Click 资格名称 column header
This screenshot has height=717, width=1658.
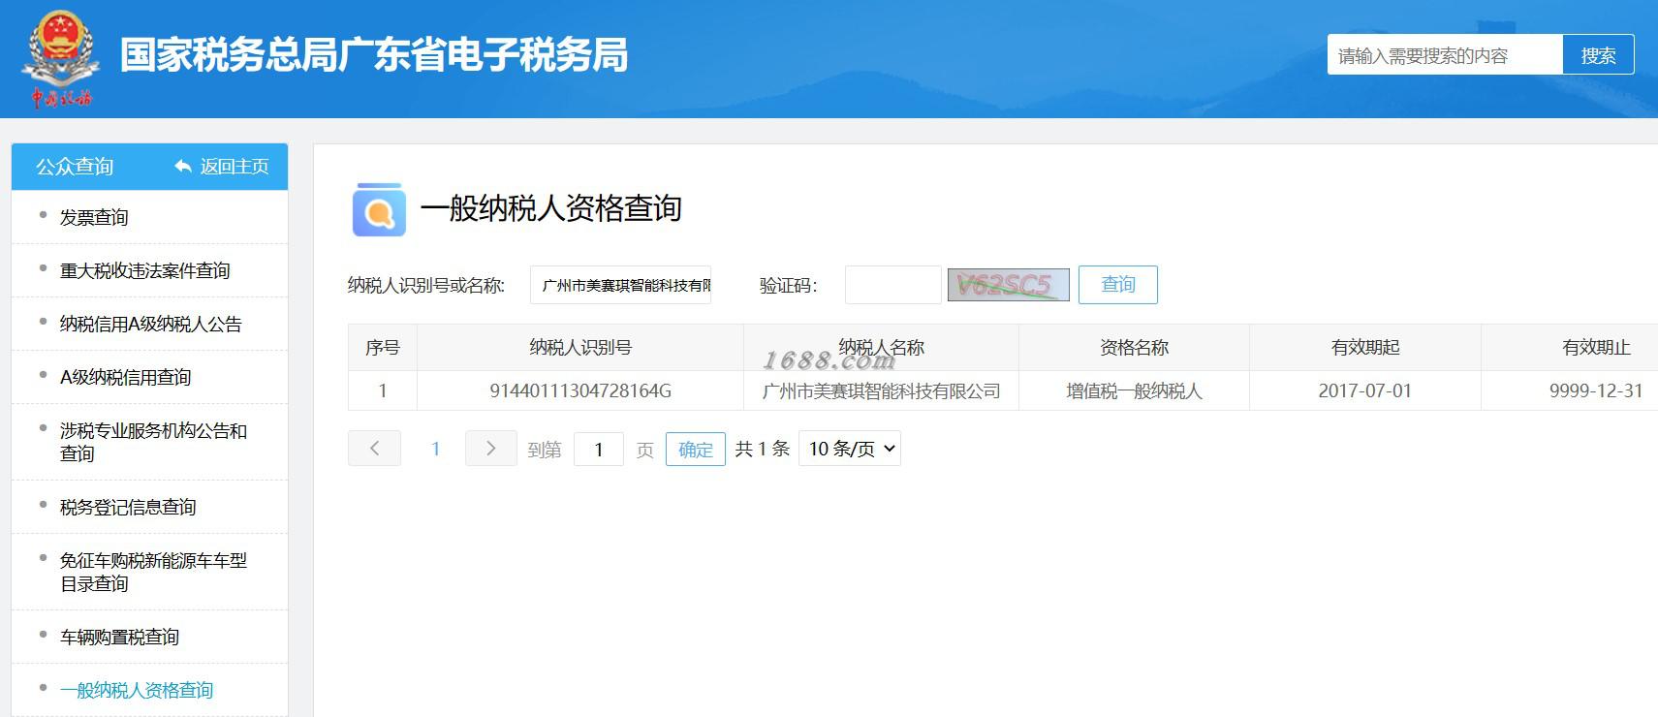[1134, 347]
